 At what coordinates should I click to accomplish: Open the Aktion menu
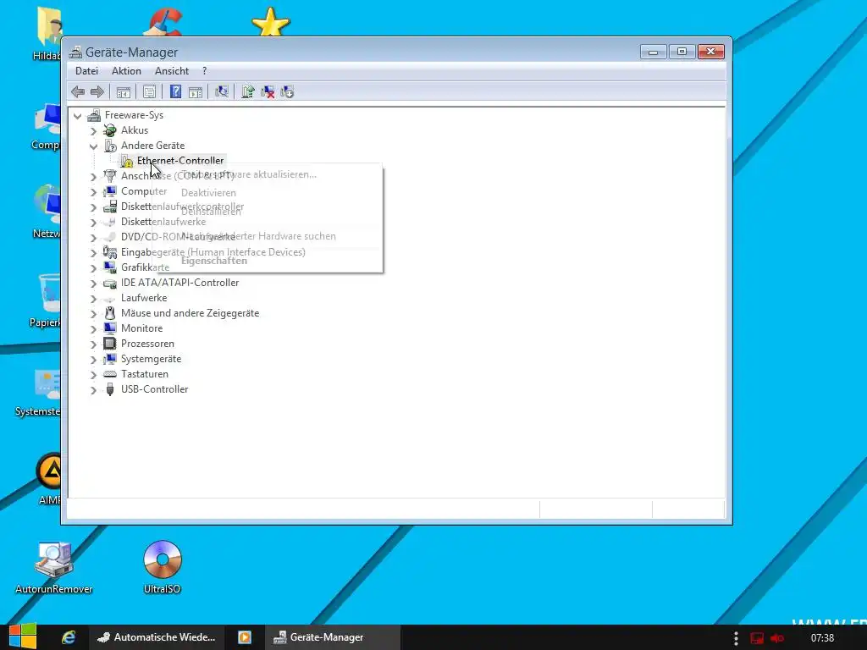[126, 71]
